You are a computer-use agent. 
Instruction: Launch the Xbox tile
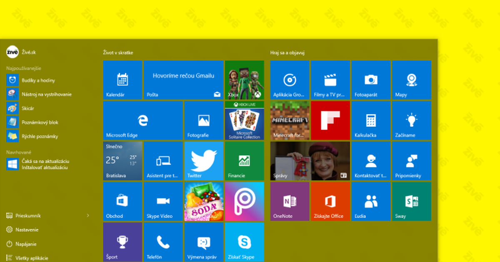click(244, 80)
